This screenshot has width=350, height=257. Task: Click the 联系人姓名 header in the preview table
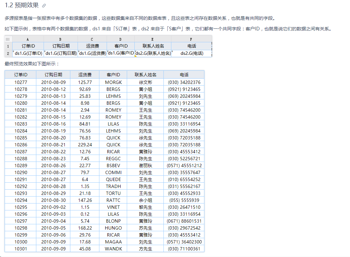point(145,75)
